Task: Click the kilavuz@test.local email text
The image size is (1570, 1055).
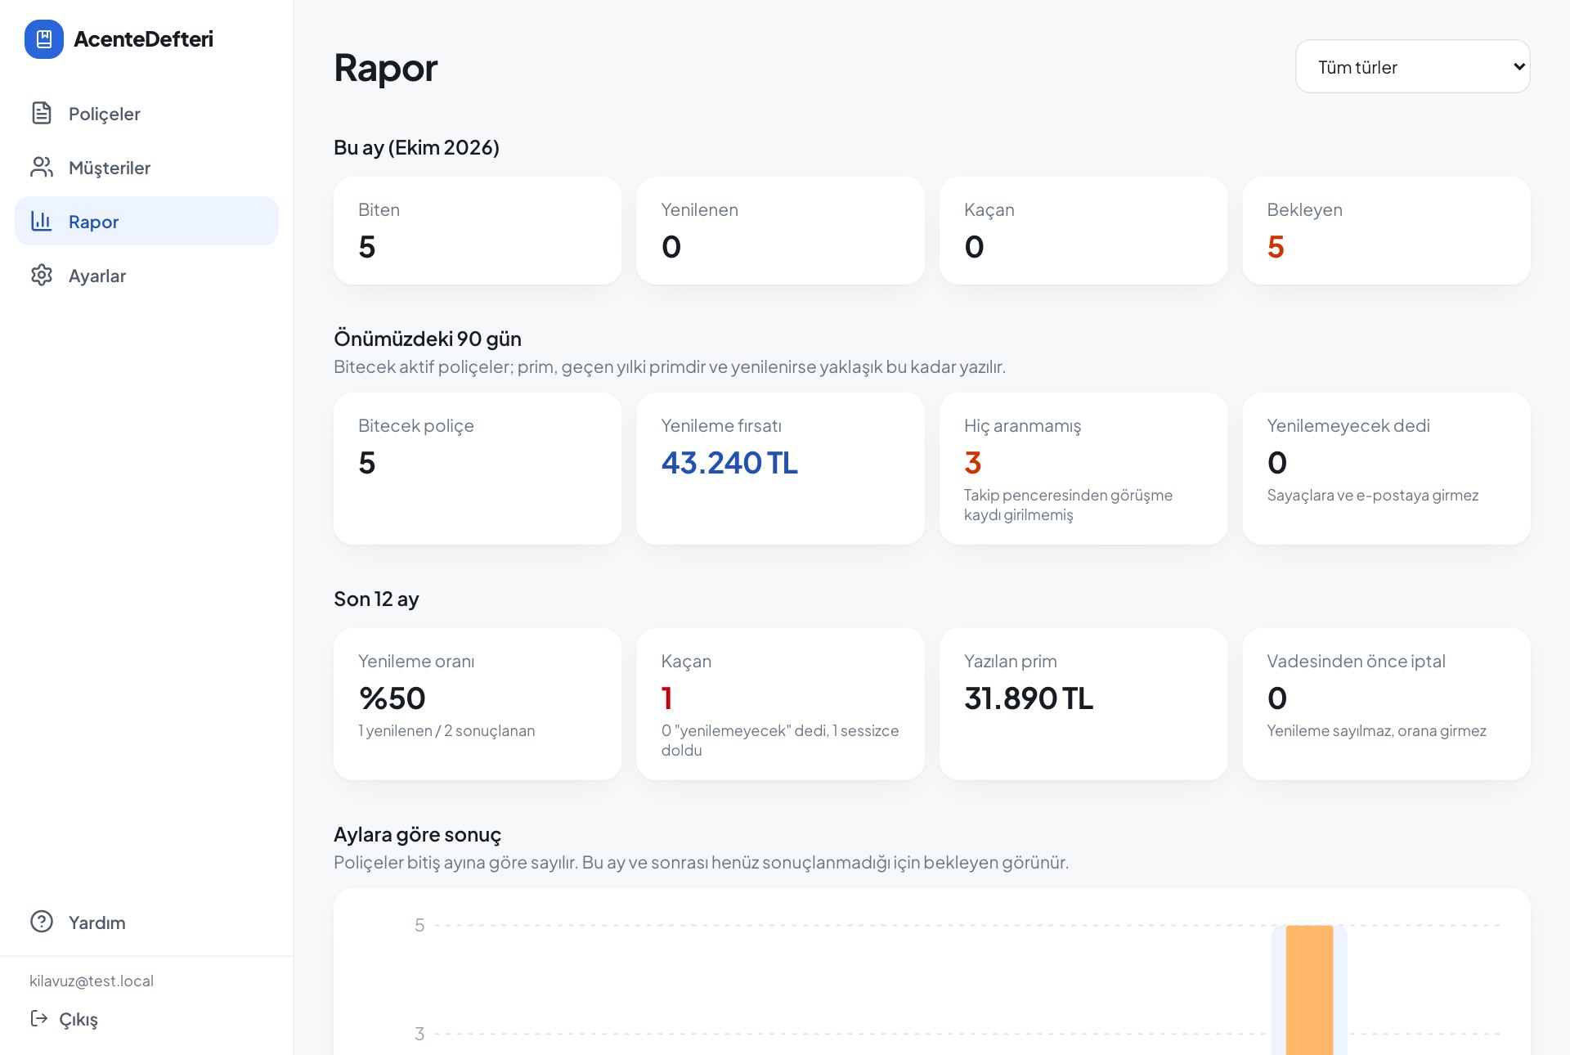Action: click(x=92, y=981)
